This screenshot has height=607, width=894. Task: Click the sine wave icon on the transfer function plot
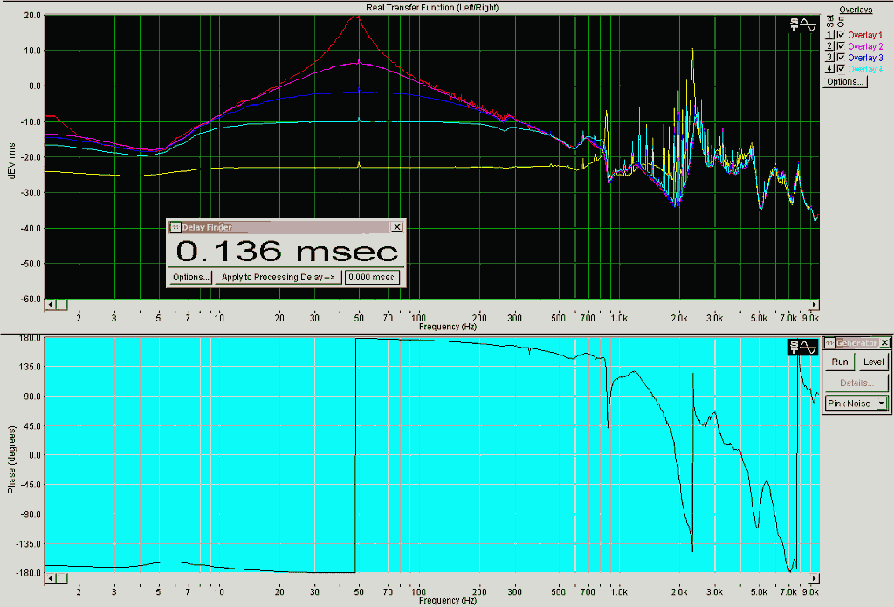(x=808, y=24)
